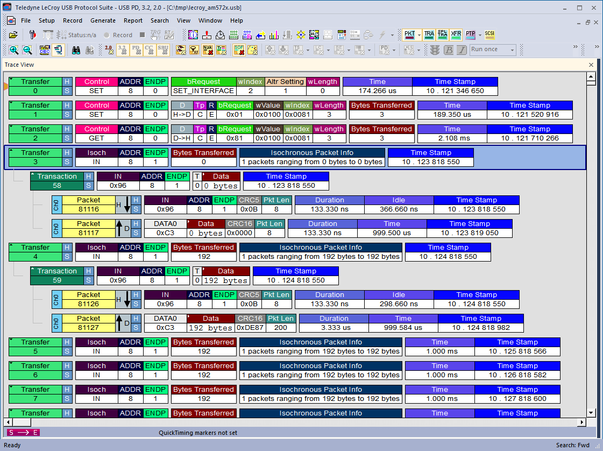Click the SET_INTERFACE bRequest cell
This screenshot has width=603, height=451.
click(x=203, y=91)
